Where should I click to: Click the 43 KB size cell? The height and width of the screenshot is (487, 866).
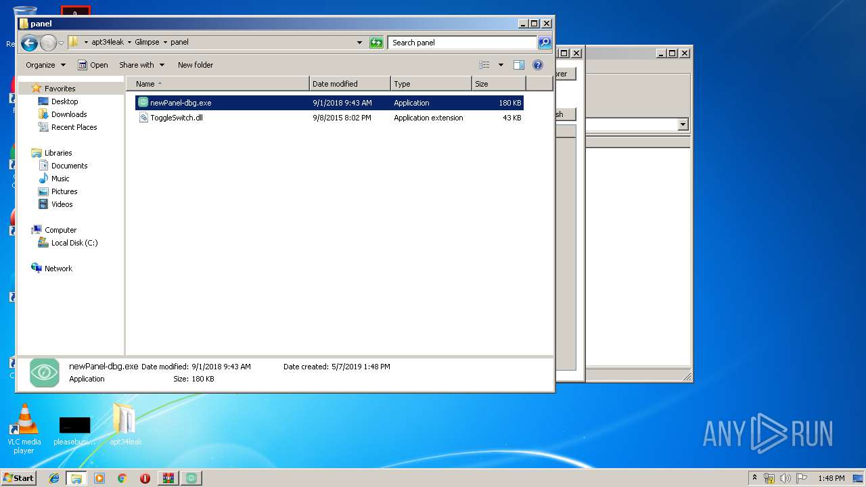pos(512,118)
